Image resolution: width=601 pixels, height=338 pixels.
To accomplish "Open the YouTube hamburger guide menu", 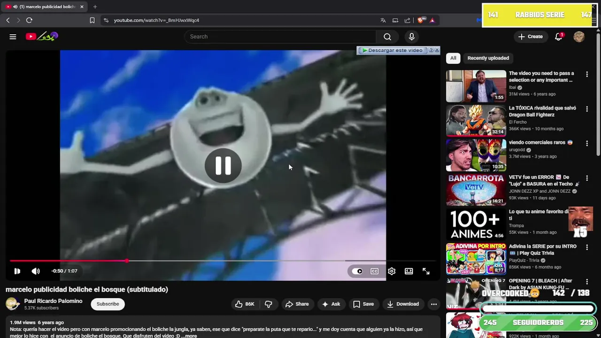I will coord(13,37).
